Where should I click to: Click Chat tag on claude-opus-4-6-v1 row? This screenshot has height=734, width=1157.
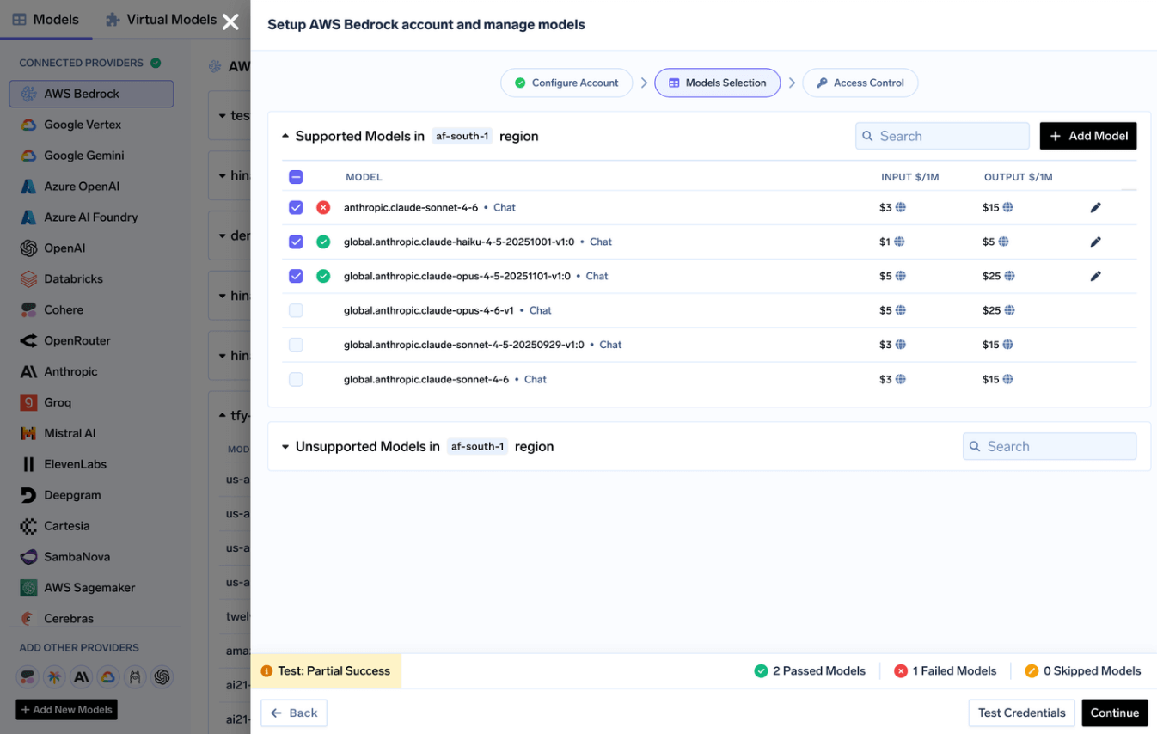541,310
